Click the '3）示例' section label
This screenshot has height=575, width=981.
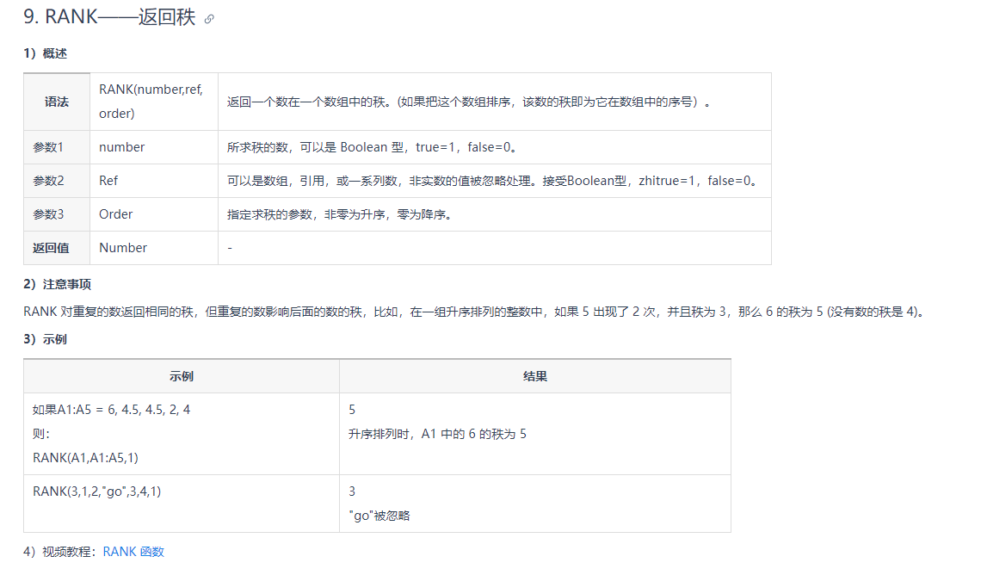click(x=45, y=339)
